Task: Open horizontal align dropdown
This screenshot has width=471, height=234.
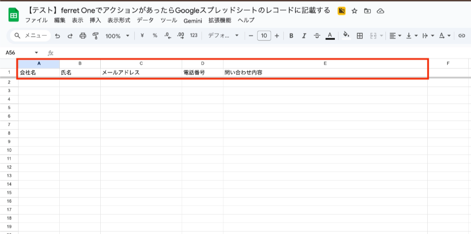Action: [395, 36]
